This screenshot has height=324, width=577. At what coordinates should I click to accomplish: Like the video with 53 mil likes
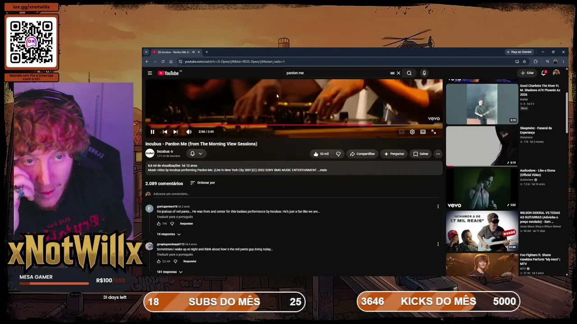click(x=321, y=154)
